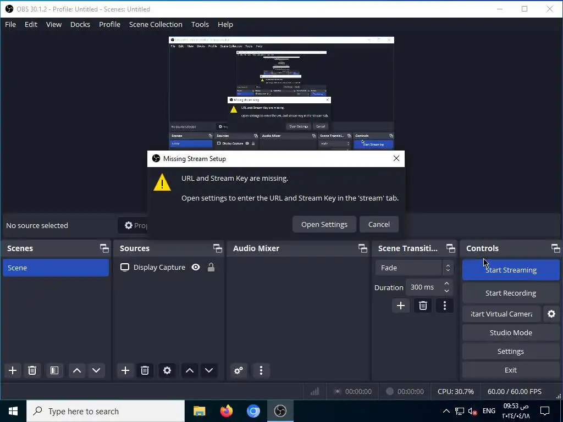Viewport: 563px width, 422px height.
Task: Open Audio Mixer three-dot menu
Action: tap(261, 370)
